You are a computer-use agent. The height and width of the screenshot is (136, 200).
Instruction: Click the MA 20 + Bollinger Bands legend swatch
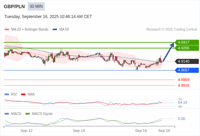pos(7,30)
